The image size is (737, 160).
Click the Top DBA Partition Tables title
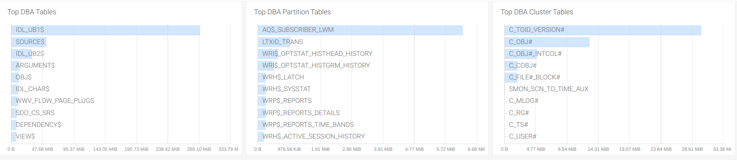click(x=292, y=12)
